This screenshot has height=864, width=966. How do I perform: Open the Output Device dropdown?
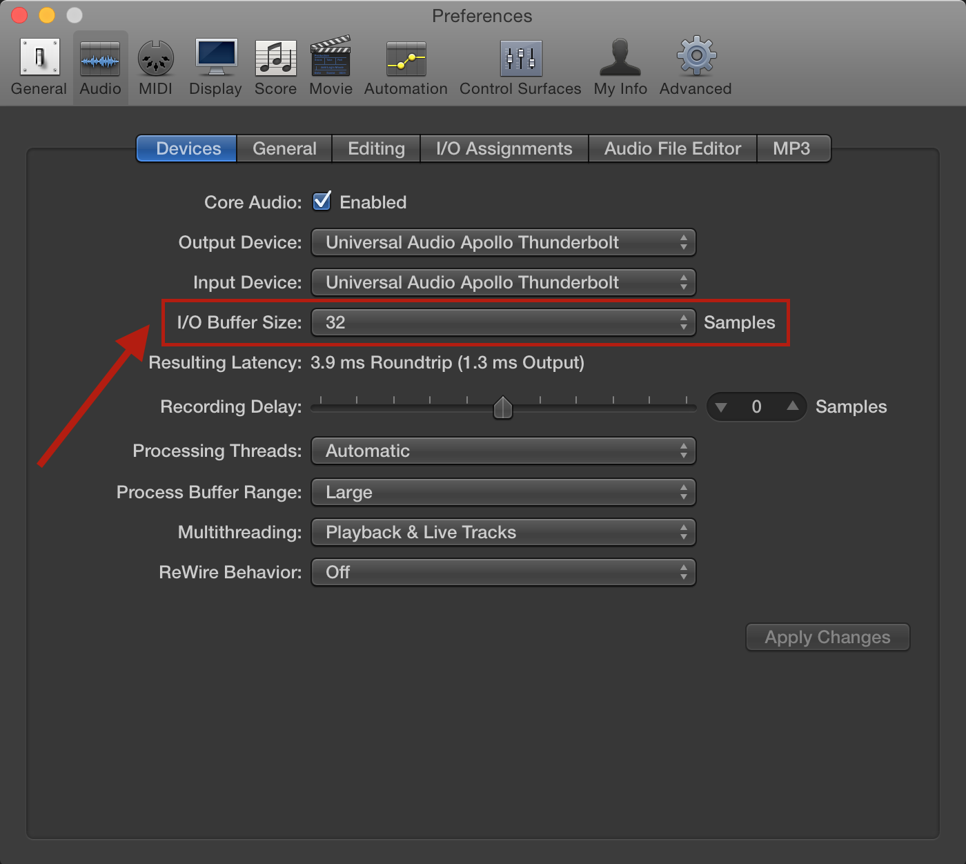[503, 242]
